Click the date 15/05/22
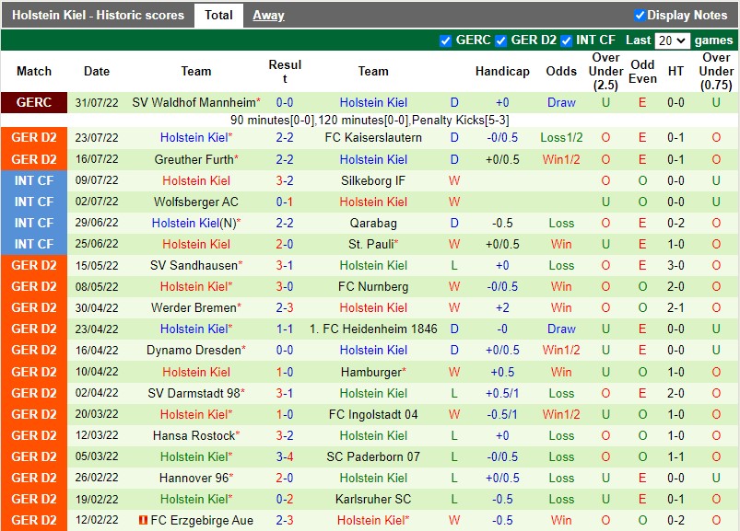The width and height of the screenshot is (740, 531). (x=96, y=265)
